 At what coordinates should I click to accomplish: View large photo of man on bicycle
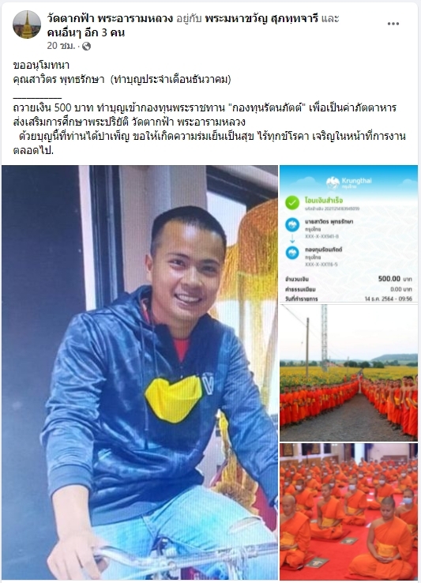[x=140, y=373]
